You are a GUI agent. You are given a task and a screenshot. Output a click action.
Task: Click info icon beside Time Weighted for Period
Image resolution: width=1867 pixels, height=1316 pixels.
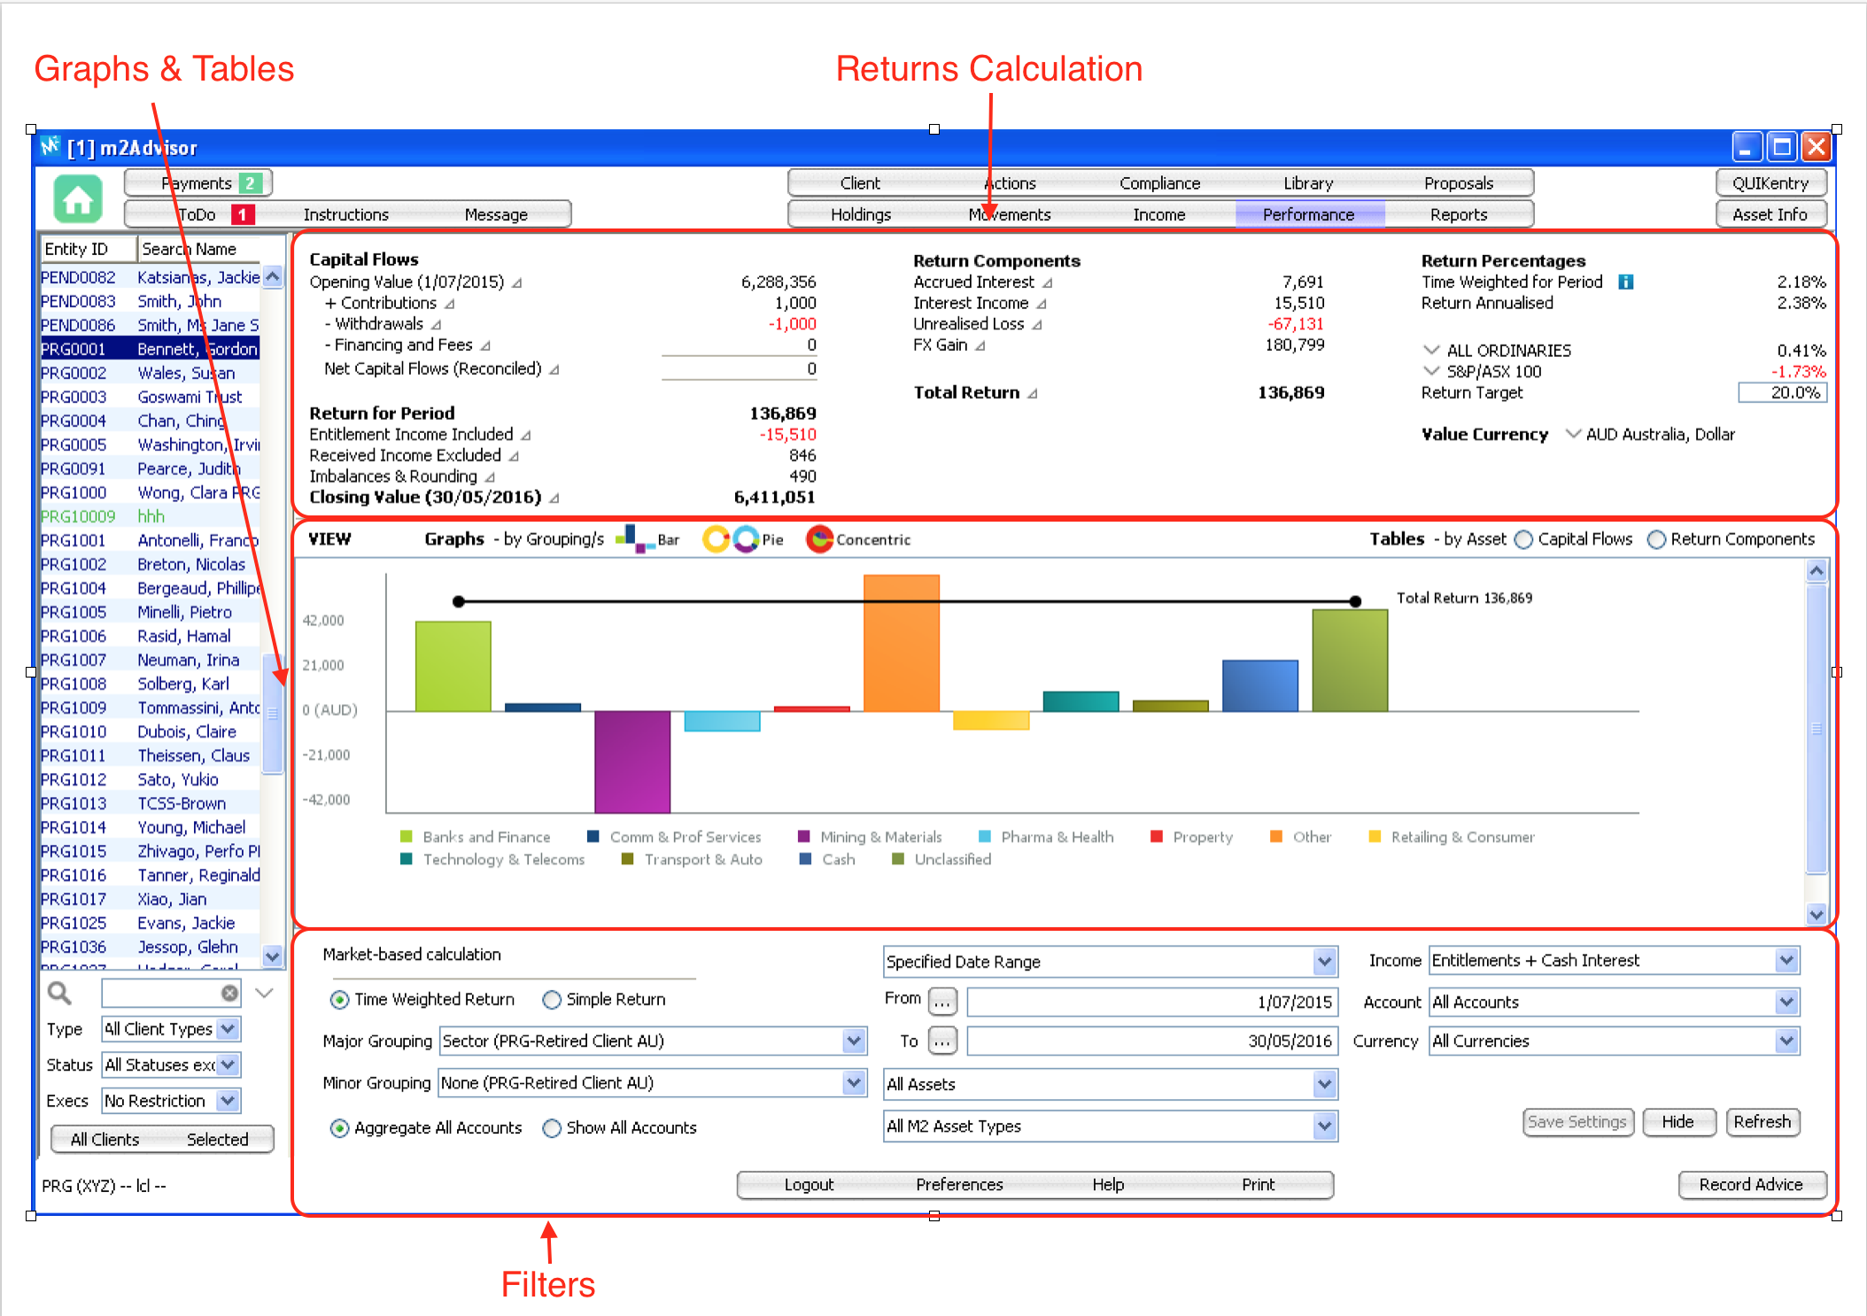point(1625,282)
